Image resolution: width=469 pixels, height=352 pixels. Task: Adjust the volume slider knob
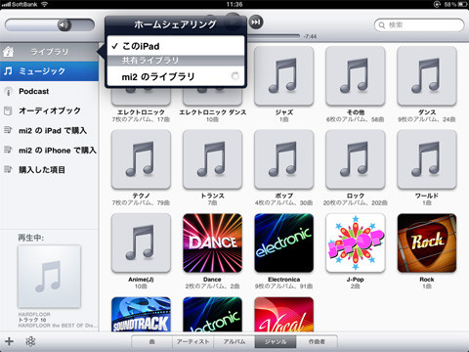pyautogui.click(x=64, y=24)
